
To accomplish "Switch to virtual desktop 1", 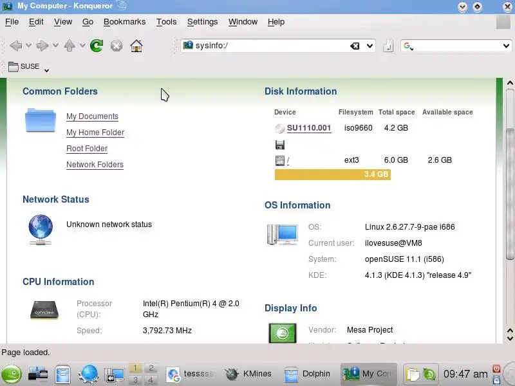I will [135, 368].
